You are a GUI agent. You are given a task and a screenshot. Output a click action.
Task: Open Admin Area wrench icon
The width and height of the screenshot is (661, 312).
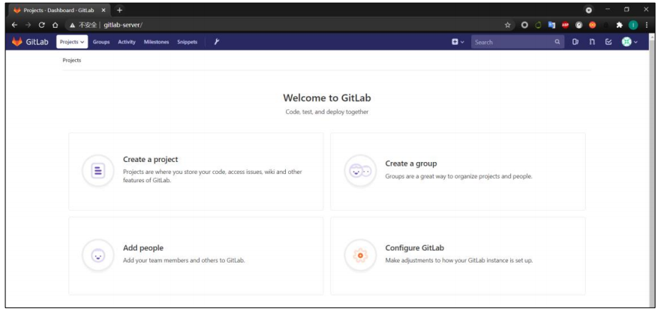click(217, 42)
